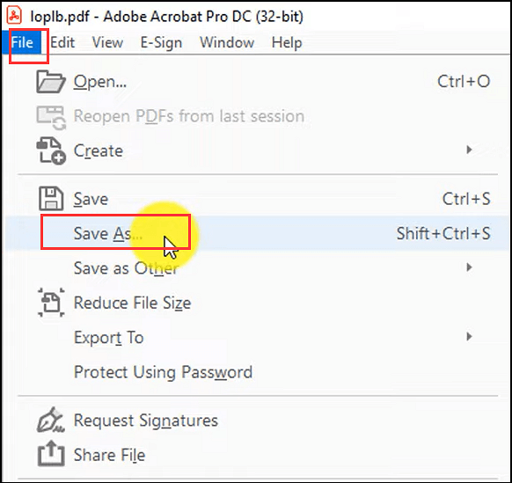Expand the Save as Other submenu arrow
512x483 pixels.
click(x=469, y=267)
